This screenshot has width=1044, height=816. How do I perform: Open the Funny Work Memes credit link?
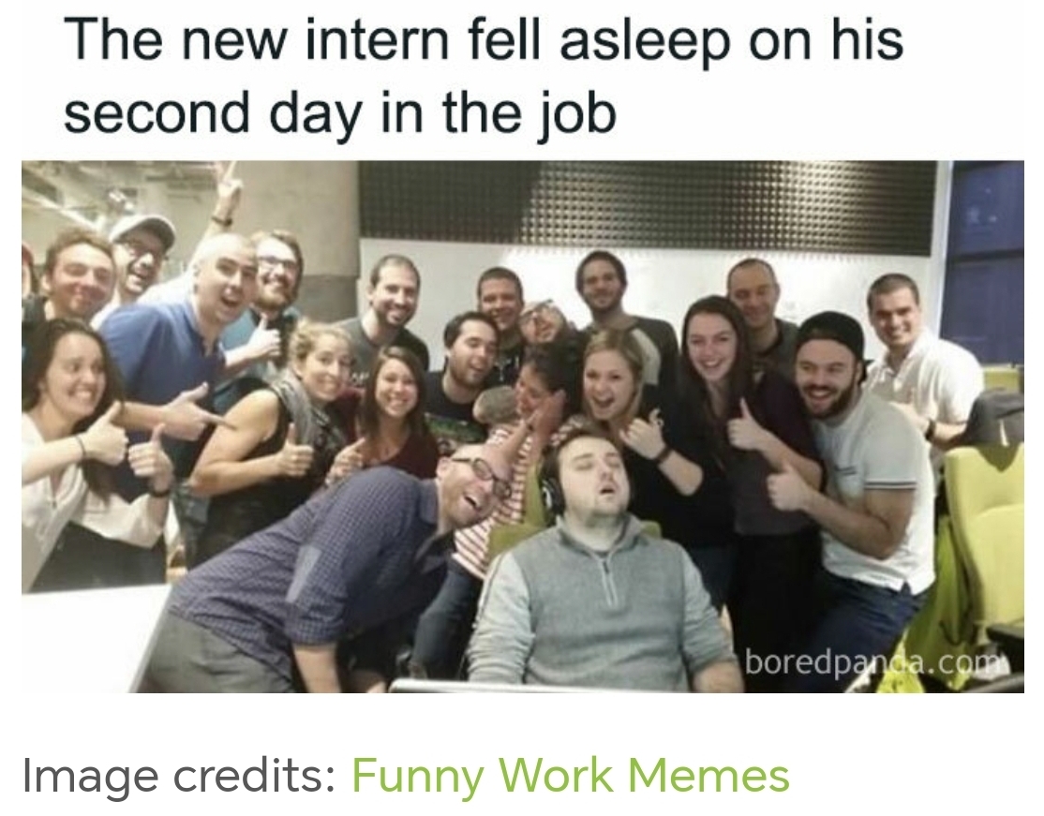(570, 776)
